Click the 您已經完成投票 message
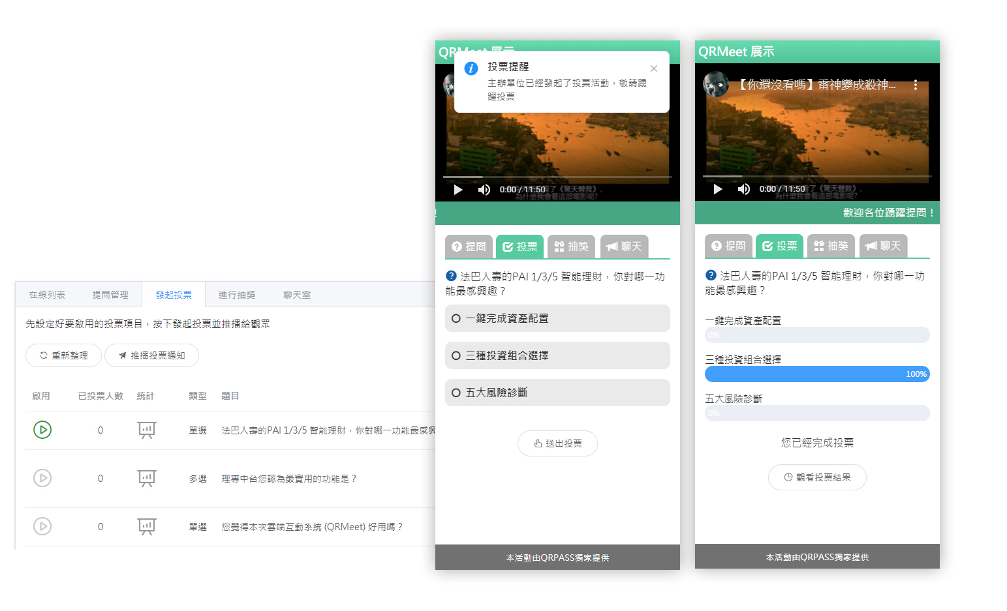Viewport: 1007px width, 611px height. click(x=817, y=443)
